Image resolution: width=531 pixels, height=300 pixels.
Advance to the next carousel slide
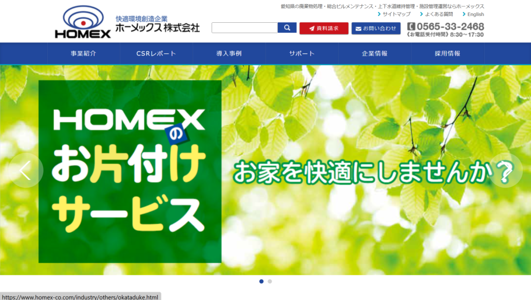point(506,170)
